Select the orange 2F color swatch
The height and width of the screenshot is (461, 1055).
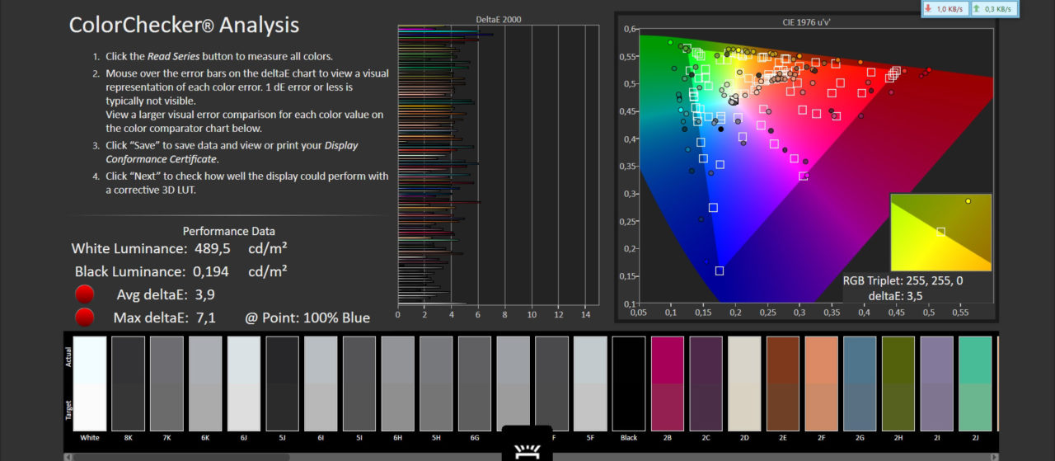click(x=821, y=383)
